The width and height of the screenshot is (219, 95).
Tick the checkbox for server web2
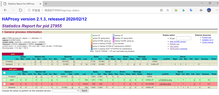[4, 84]
